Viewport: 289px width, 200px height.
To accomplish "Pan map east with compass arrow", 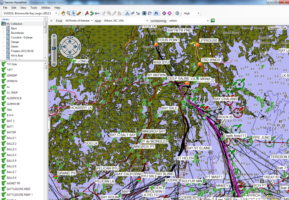I will point(75,47).
